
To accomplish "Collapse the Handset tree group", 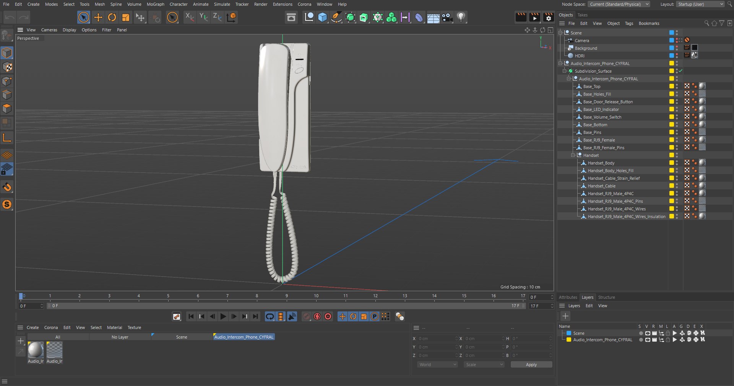I will tap(573, 155).
